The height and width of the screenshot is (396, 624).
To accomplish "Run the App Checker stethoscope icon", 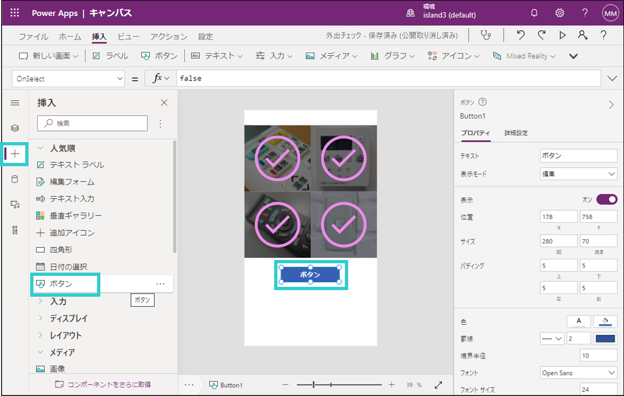I will (x=486, y=35).
